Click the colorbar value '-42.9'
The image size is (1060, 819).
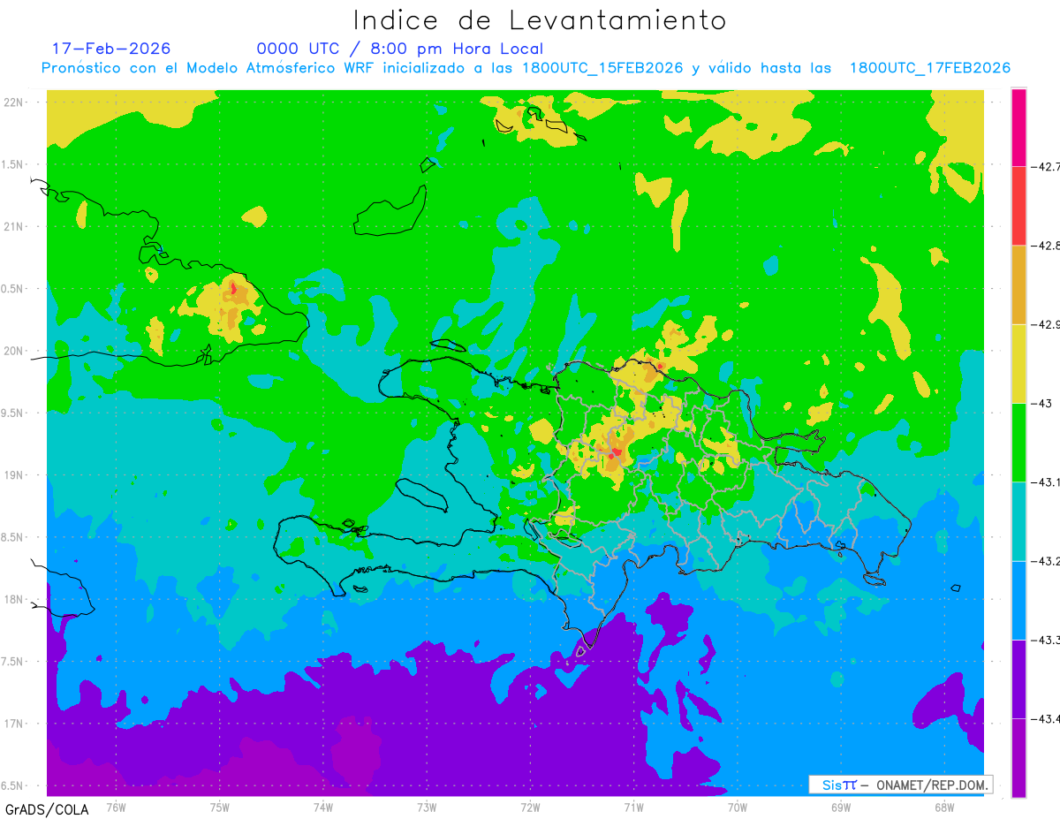coord(1044,324)
